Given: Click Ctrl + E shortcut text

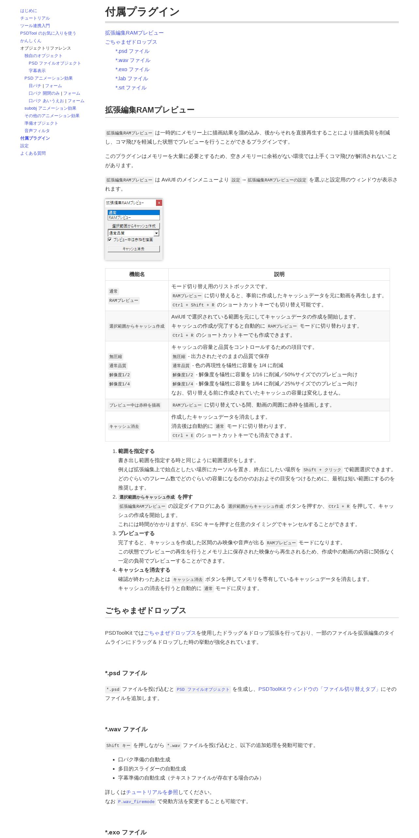Looking at the screenshot, I should [x=183, y=436].
